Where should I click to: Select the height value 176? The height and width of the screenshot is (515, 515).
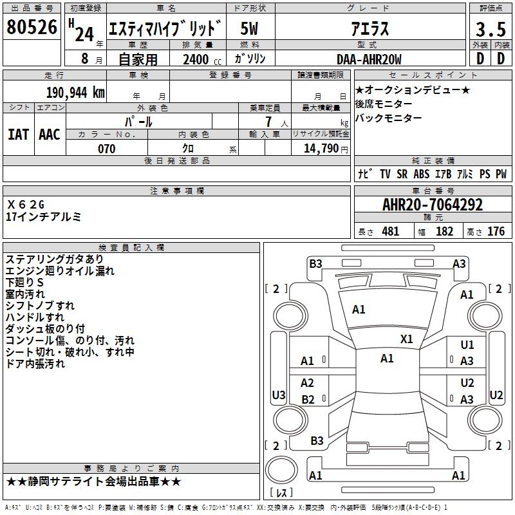click(496, 231)
